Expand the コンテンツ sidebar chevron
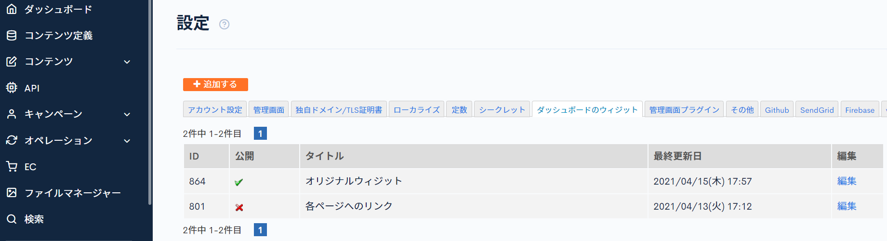The height and width of the screenshot is (241, 887). (x=127, y=62)
